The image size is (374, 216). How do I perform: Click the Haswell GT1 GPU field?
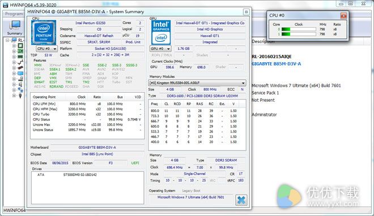click(x=210, y=36)
